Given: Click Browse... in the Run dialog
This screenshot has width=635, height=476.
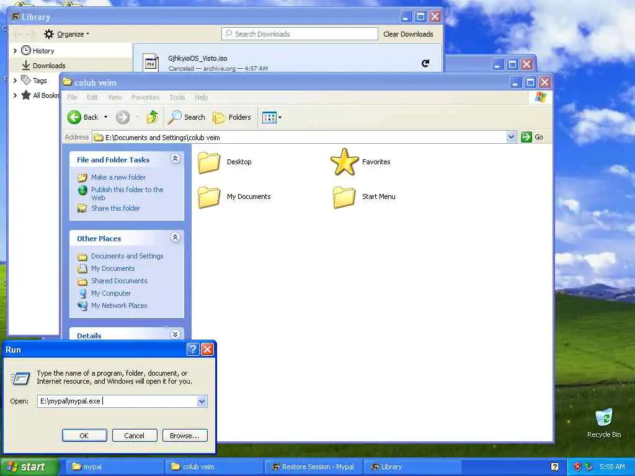Looking at the screenshot, I should pos(185,436).
